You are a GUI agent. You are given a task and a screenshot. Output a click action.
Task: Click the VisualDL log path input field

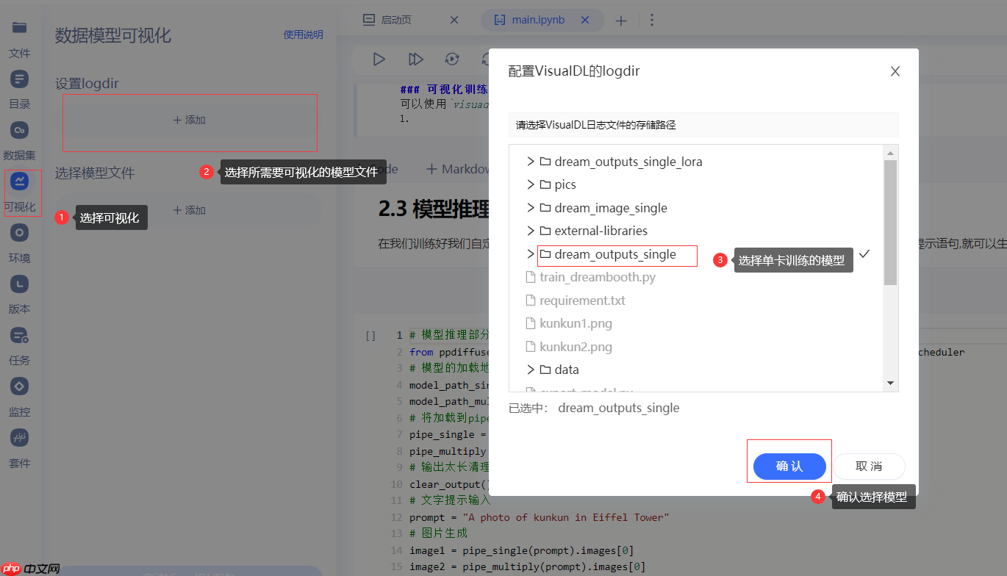tap(703, 125)
